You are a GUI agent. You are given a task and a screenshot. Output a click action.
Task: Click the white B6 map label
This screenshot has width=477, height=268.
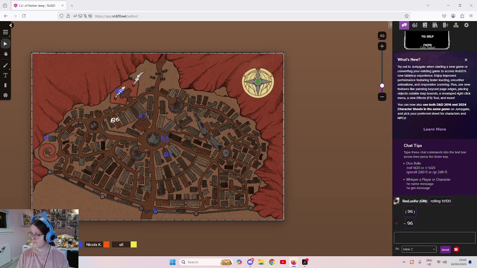point(115,119)
